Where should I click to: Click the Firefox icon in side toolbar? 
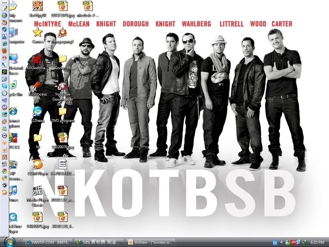coord(4,51)
